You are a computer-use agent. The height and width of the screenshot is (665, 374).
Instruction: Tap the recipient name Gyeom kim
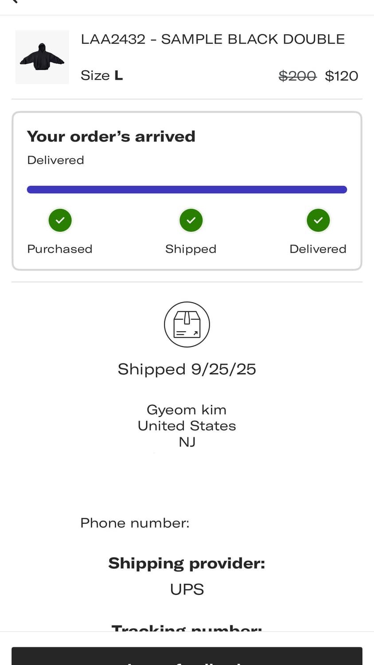(187, 410)
